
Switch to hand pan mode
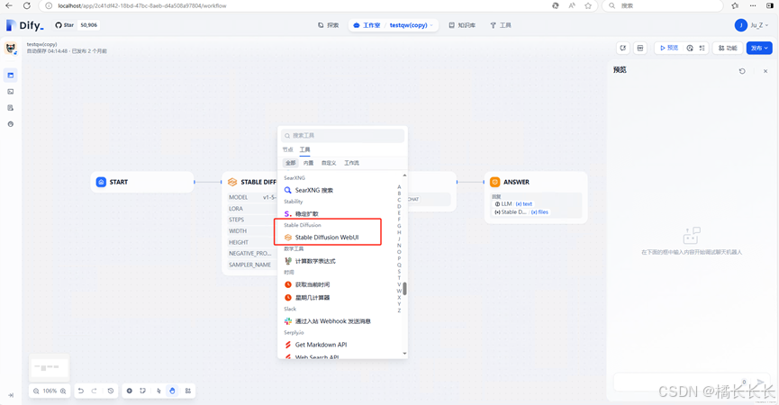(172, 391)
